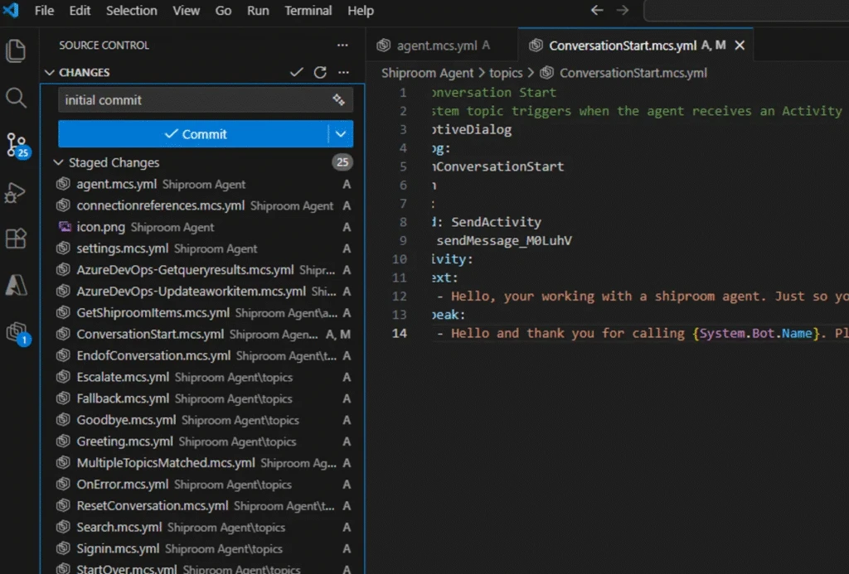849x574 pixels.
Task: Select the Azure icon in the activity bar
Action: (17, 283)
